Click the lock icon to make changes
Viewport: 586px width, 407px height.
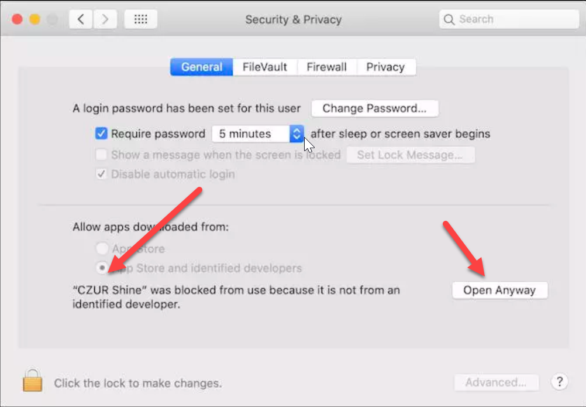(x=33, y=380)
